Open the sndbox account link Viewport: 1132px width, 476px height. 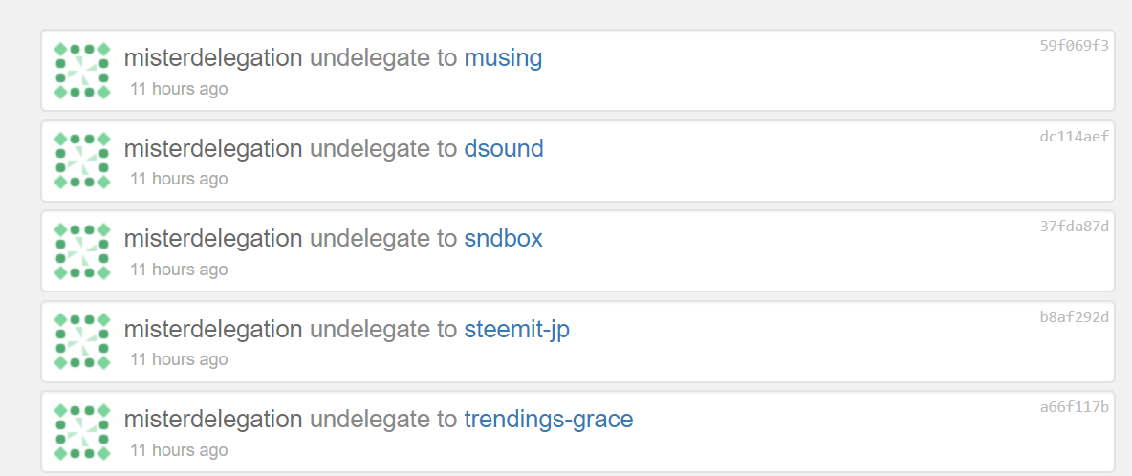click(x=503, y=239)
